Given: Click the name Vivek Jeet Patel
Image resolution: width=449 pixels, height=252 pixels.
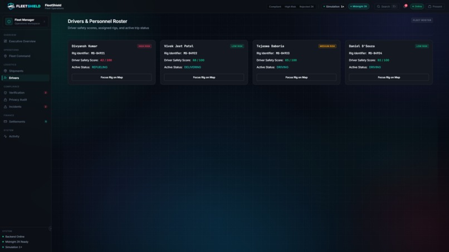Looking at the screenshot, I should (x=179, y=46).
